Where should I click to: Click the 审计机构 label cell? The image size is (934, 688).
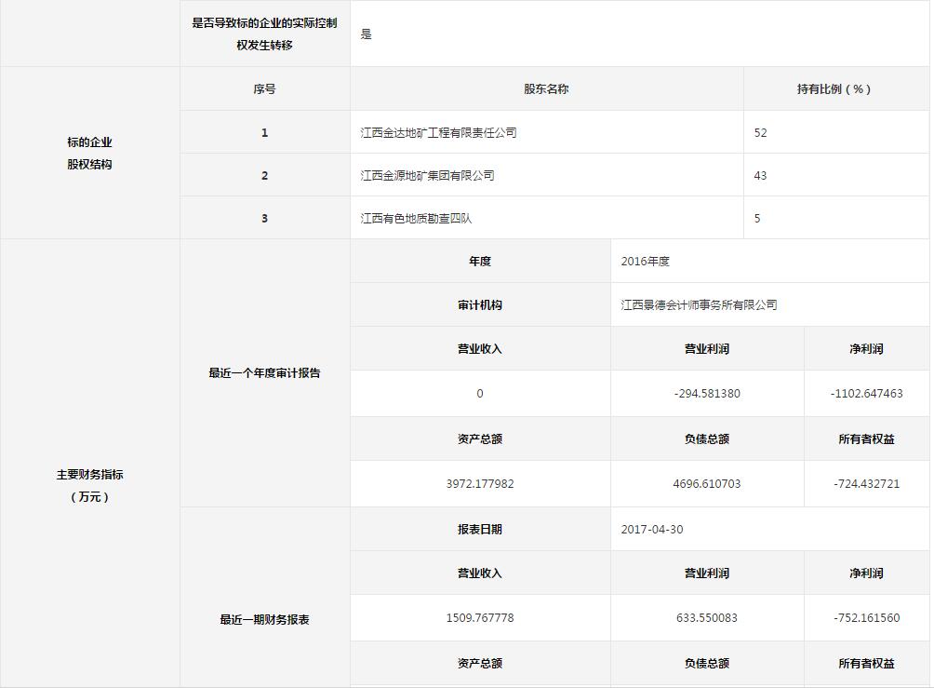point(480,305)
